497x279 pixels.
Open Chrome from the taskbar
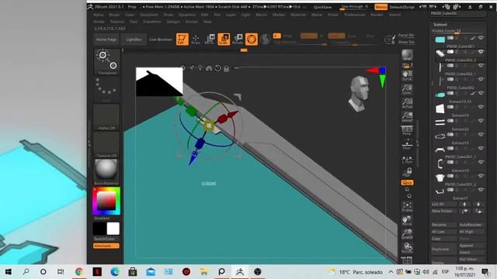[x=79, y=272]
